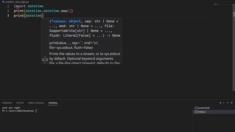
Task: Click line number 3 in gutter
Action: [x=8, y=15]
